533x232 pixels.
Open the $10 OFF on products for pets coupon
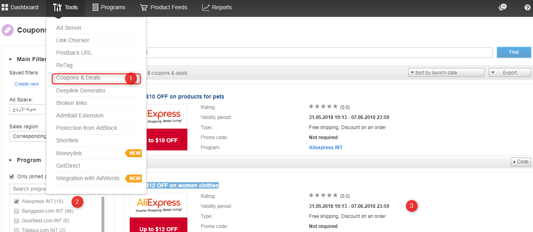[185, 96]
